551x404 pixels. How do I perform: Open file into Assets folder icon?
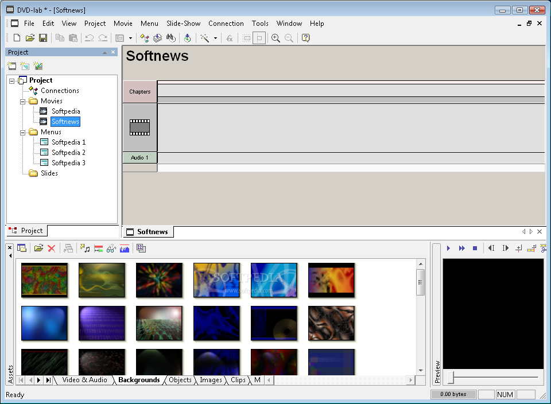[38, 248]
